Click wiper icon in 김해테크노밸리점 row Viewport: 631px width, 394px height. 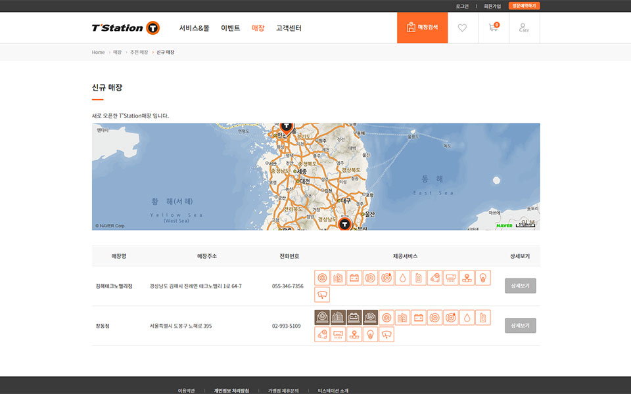322,294
